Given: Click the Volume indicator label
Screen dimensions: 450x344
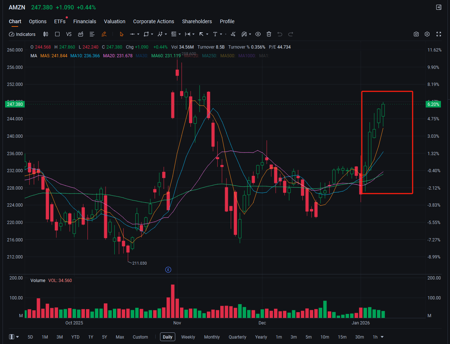Looking at the screenshot, I should (38, 281).
